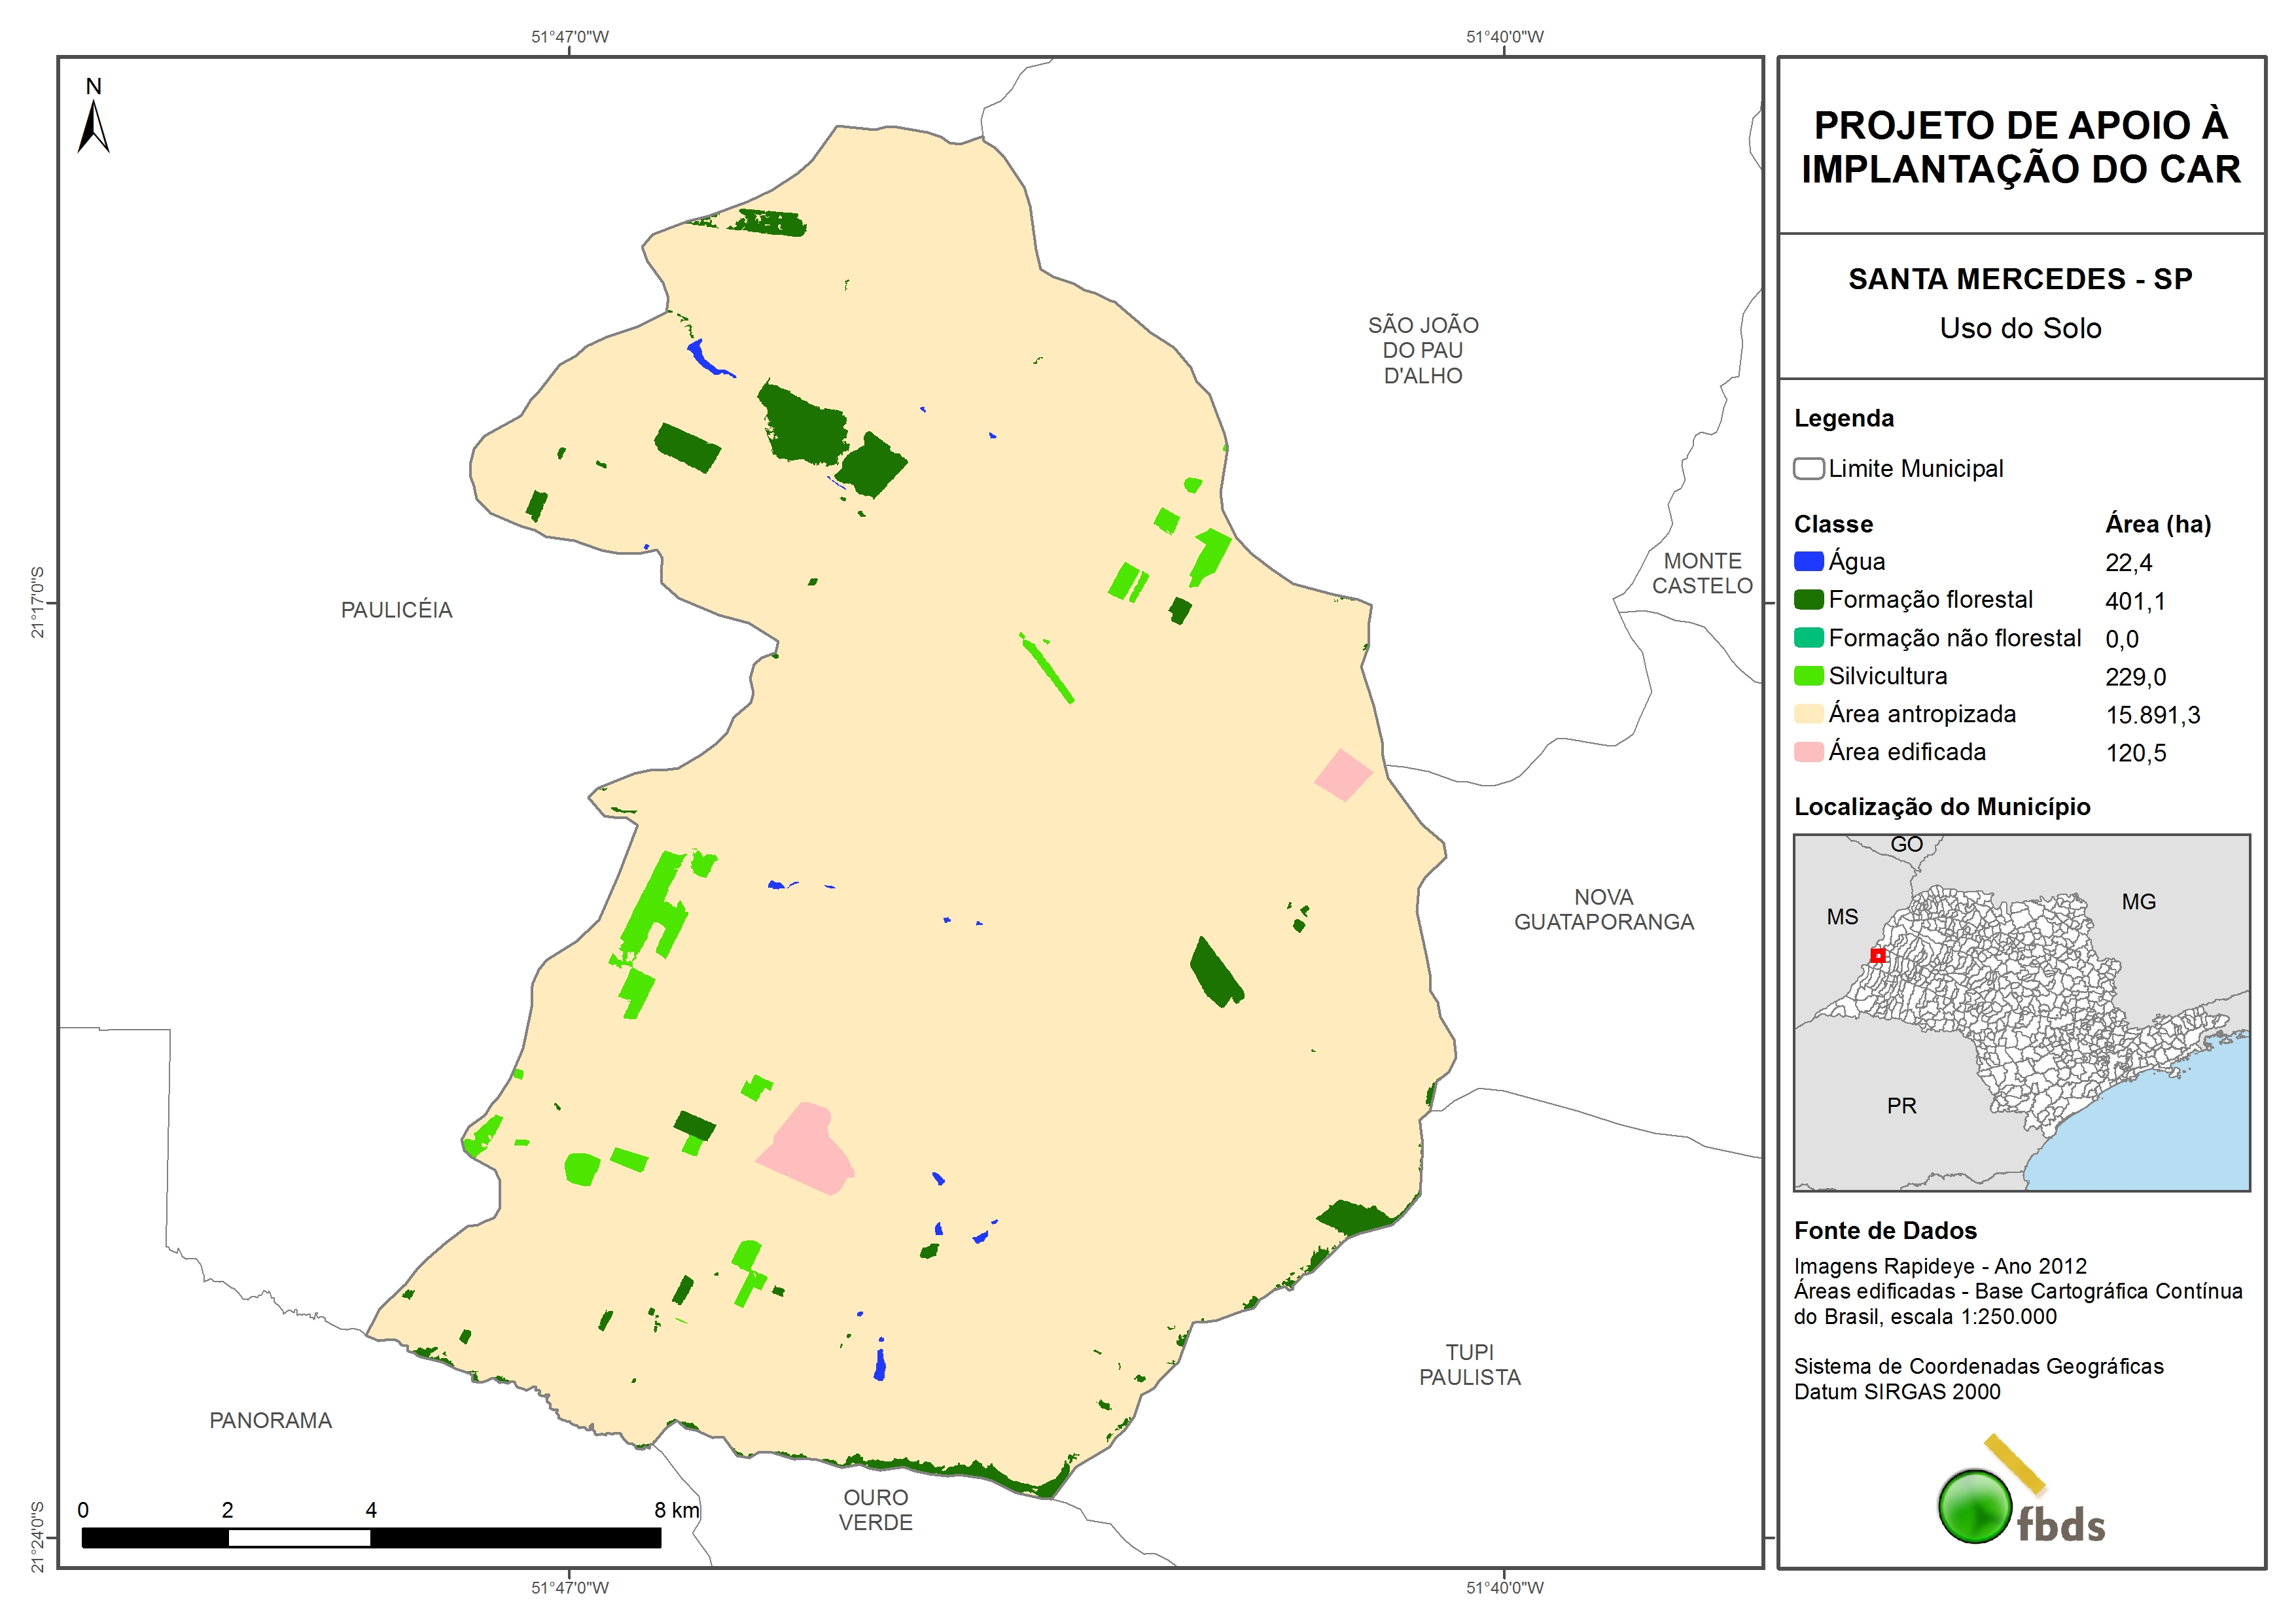Click the Água blue legend swatch

1808,562
